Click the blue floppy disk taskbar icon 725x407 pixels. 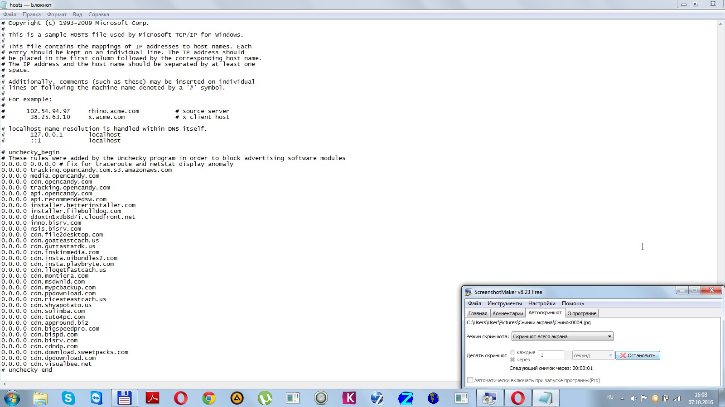[124, 398]
